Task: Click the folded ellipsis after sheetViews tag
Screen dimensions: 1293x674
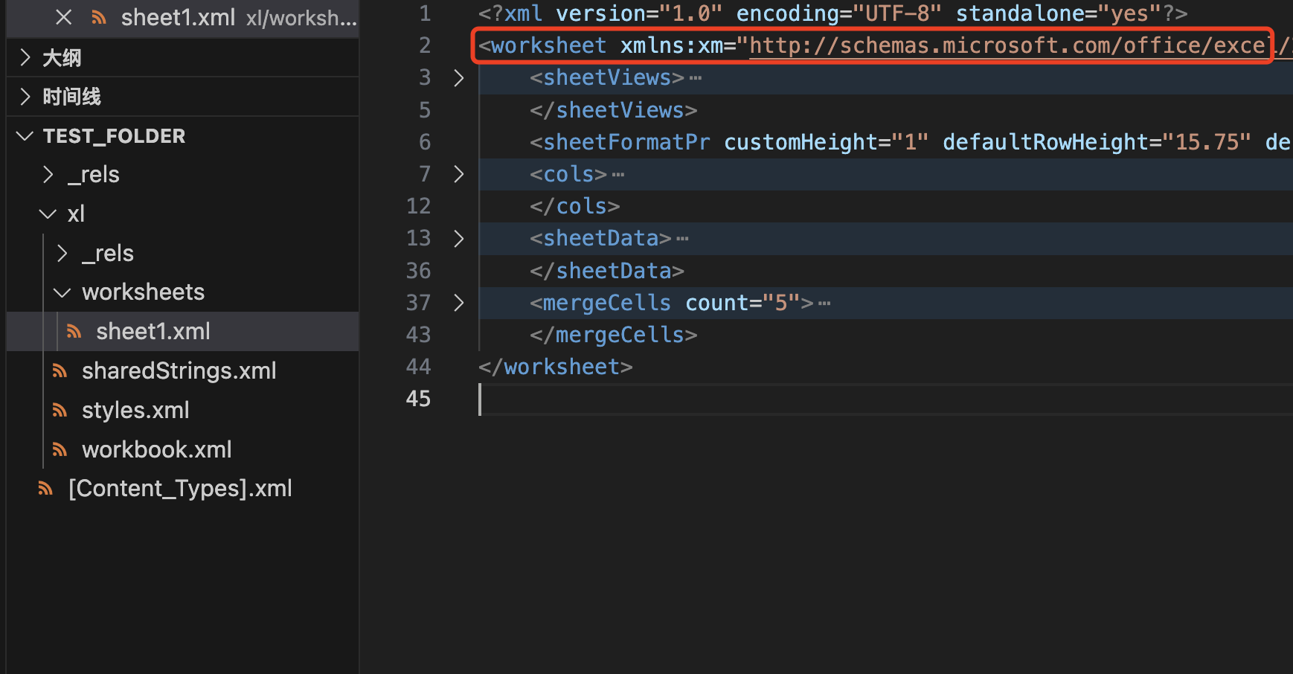Action: pos(696,78)
